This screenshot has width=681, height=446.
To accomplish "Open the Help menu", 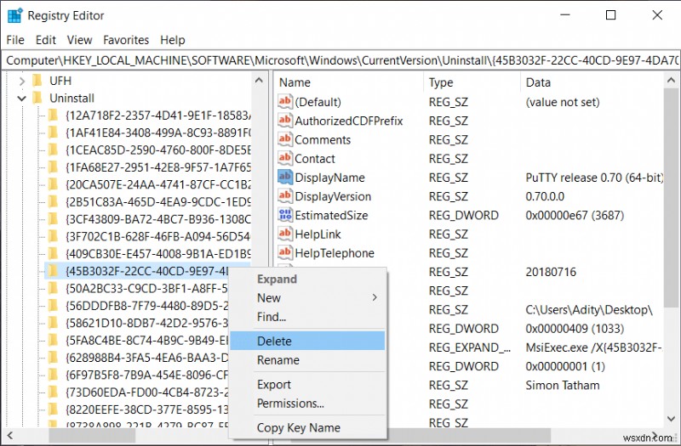I will [x=173, y=40].
